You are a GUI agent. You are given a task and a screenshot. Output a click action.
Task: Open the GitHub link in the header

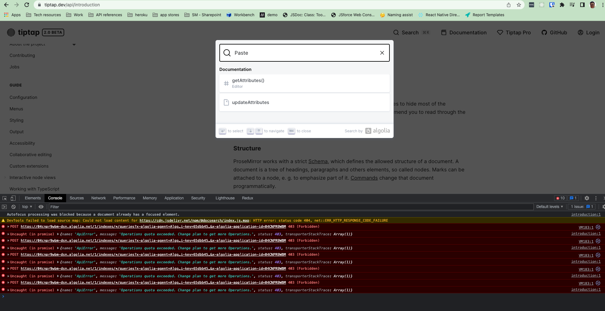pos(554,32)
